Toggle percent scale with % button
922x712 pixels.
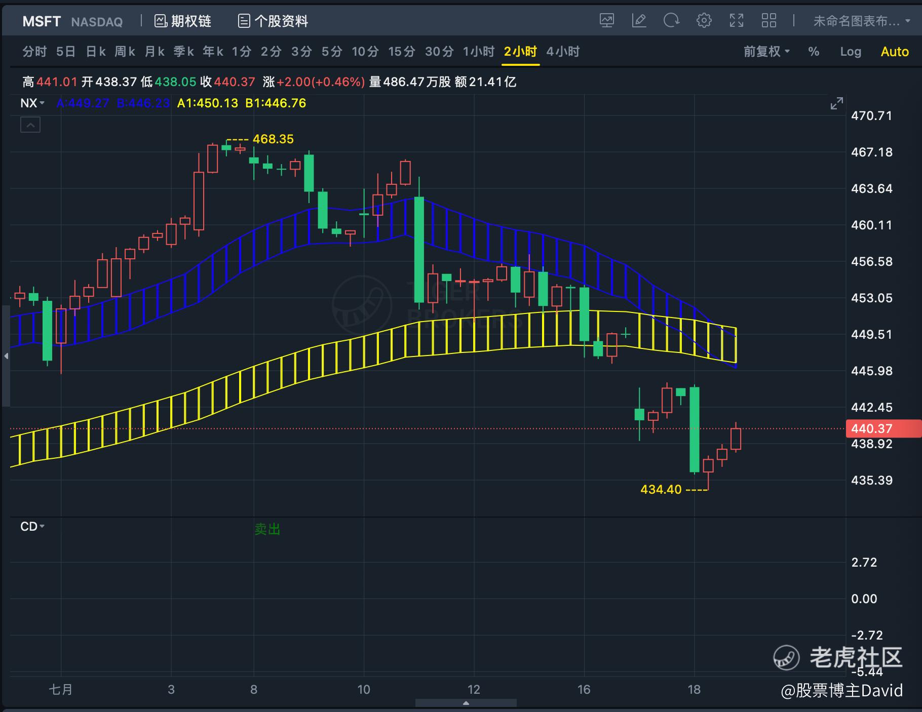[814, 51]
